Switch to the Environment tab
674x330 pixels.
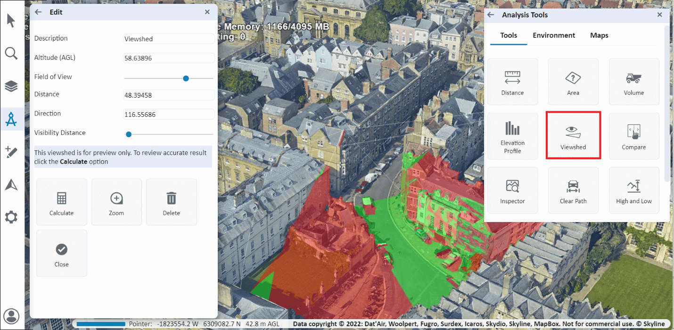pyautogui.click(x=554, y=35)
